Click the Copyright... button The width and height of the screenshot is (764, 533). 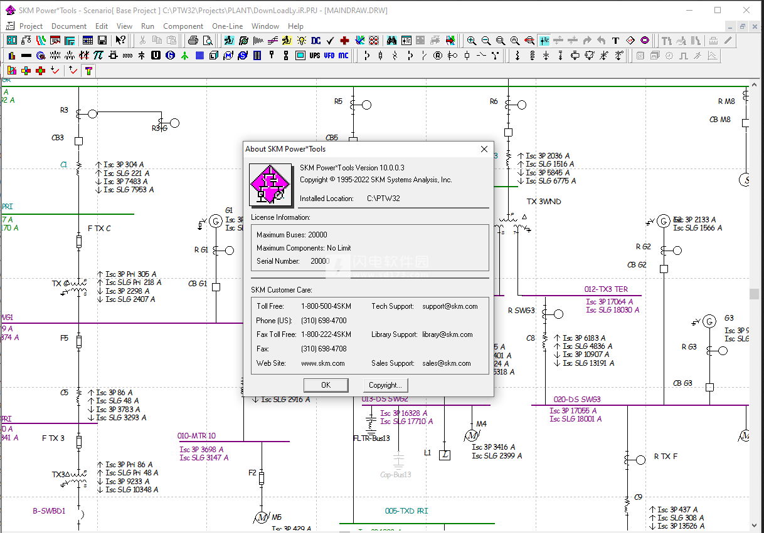tap(385, 385)
